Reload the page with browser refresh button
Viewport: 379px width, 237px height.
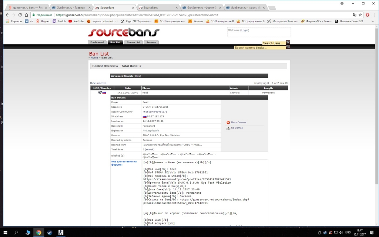pos(20,15)
